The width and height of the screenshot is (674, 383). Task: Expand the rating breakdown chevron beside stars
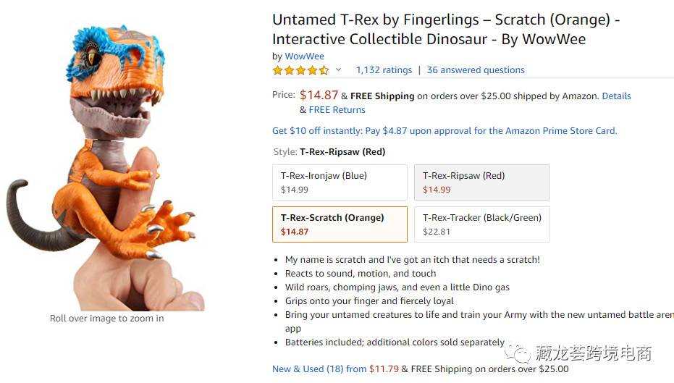click(338, 70)
